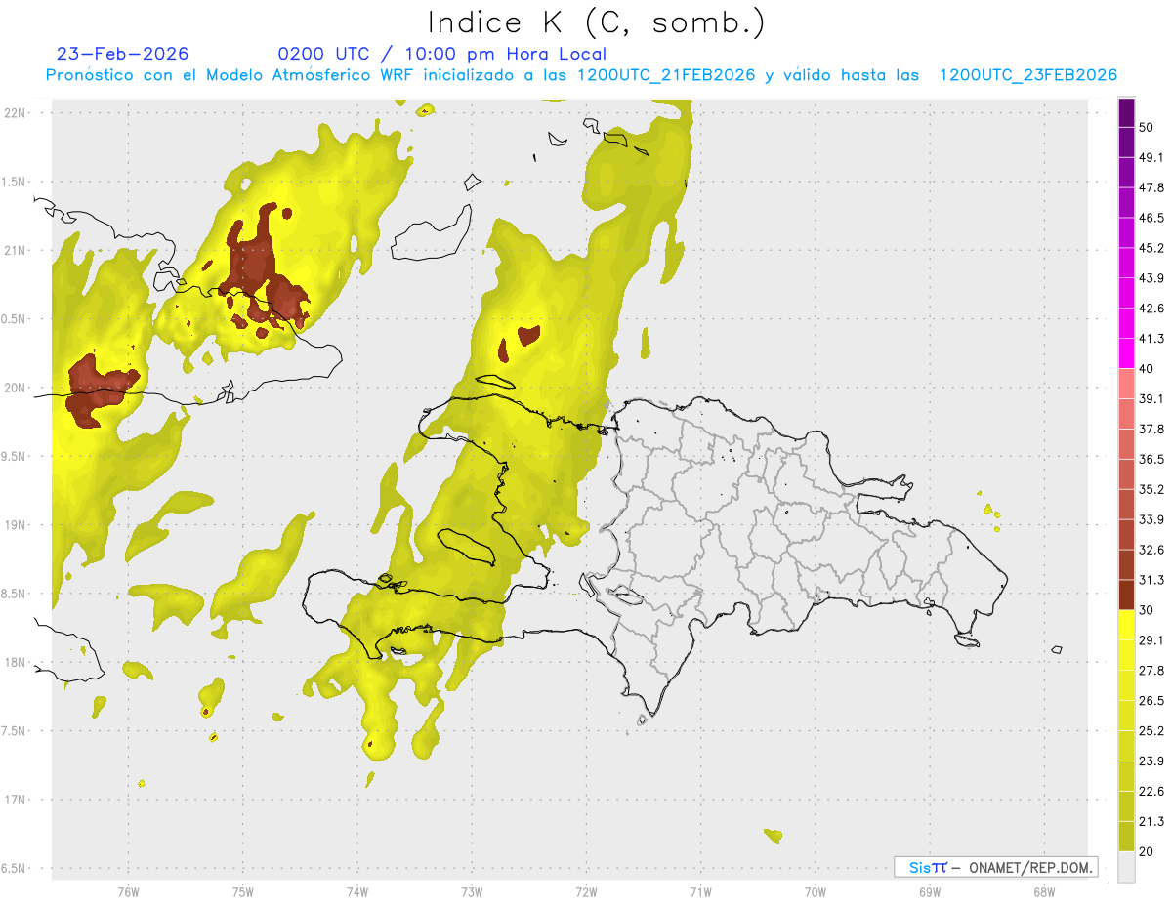Click the 37.8 color scale label
1172x905 pixels.
click(1151, 429)
